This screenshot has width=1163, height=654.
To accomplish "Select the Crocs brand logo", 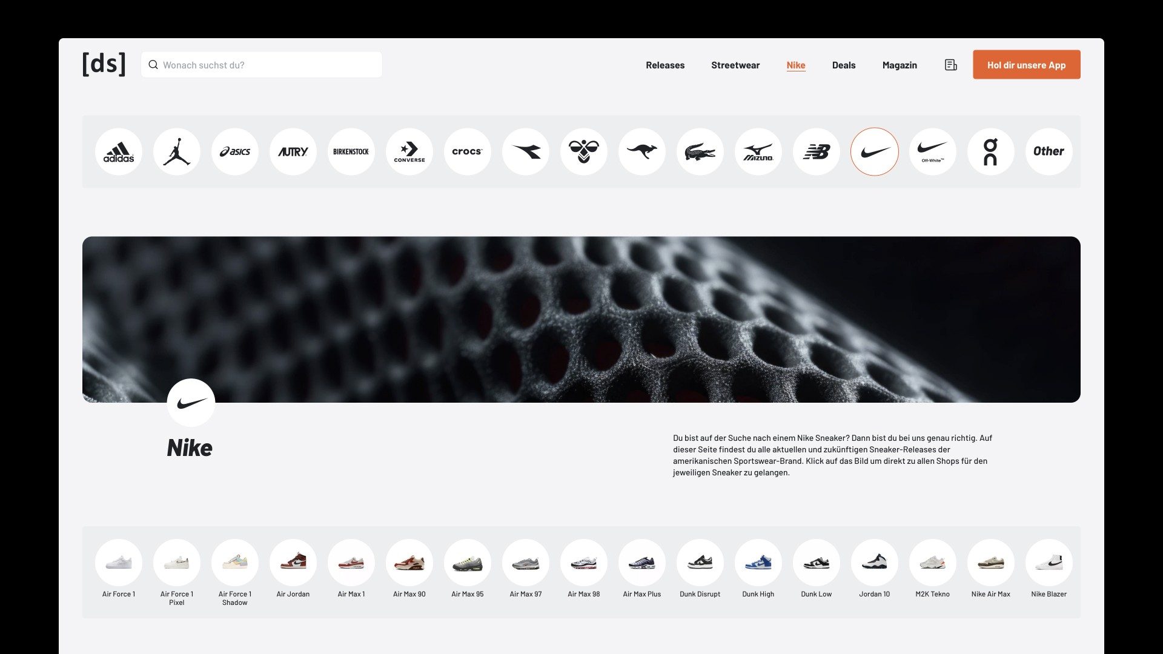I will coord(468,151).
